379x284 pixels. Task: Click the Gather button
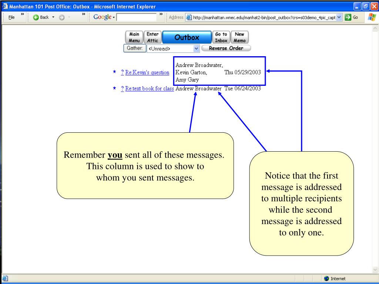pos(135,48)
